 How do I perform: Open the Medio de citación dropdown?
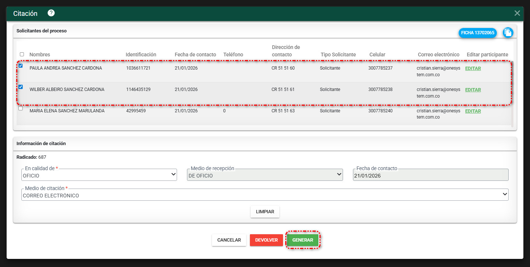[x=265, y=195]
